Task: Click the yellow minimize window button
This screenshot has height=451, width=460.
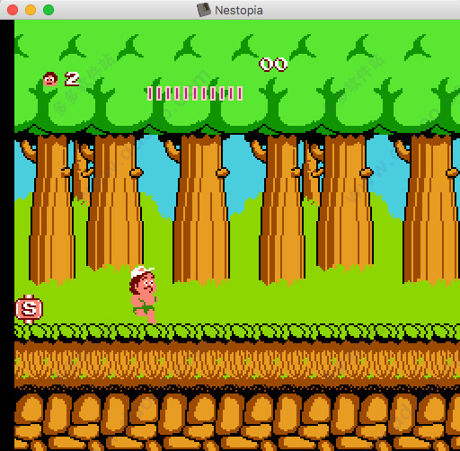Action: [31, 10]
